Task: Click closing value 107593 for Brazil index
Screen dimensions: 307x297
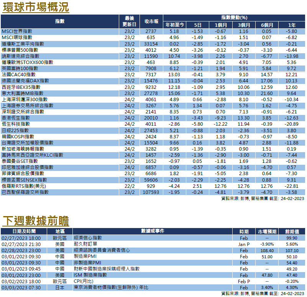Action: [x=151, y=192]
